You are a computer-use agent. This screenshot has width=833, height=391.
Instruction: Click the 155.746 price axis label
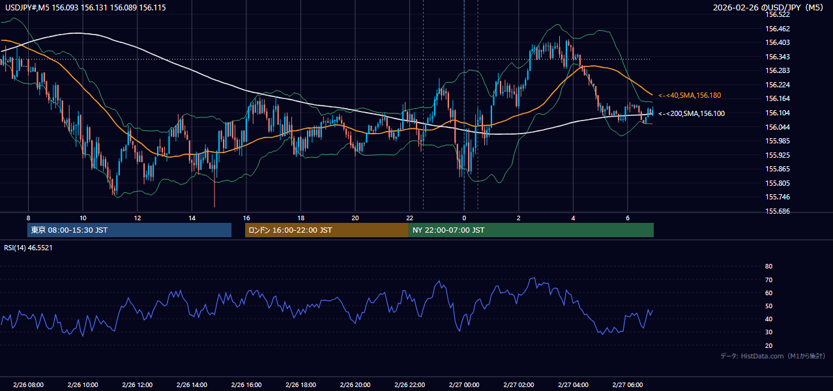pos(777,197)
